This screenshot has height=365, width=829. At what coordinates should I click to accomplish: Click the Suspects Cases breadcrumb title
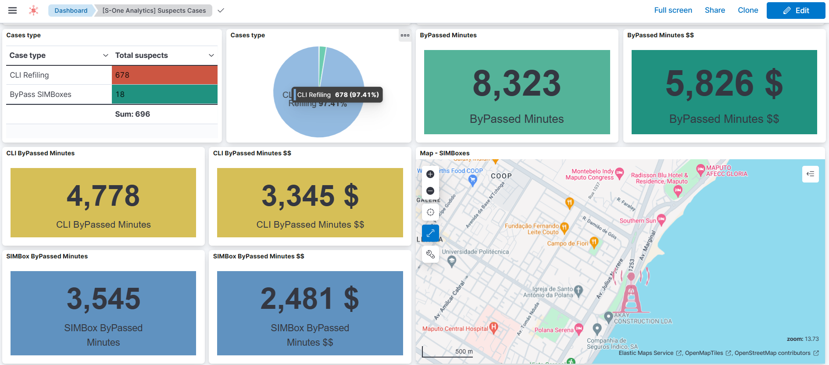(x=154, y=11)
